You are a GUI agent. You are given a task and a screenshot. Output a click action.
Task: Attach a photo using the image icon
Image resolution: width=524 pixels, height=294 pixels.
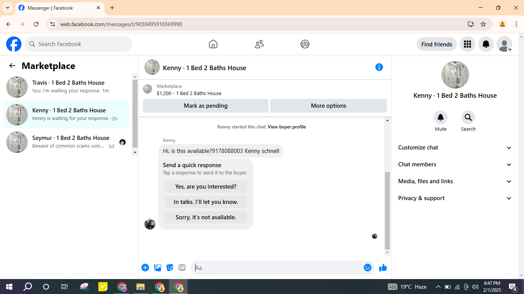pos(158,268)
